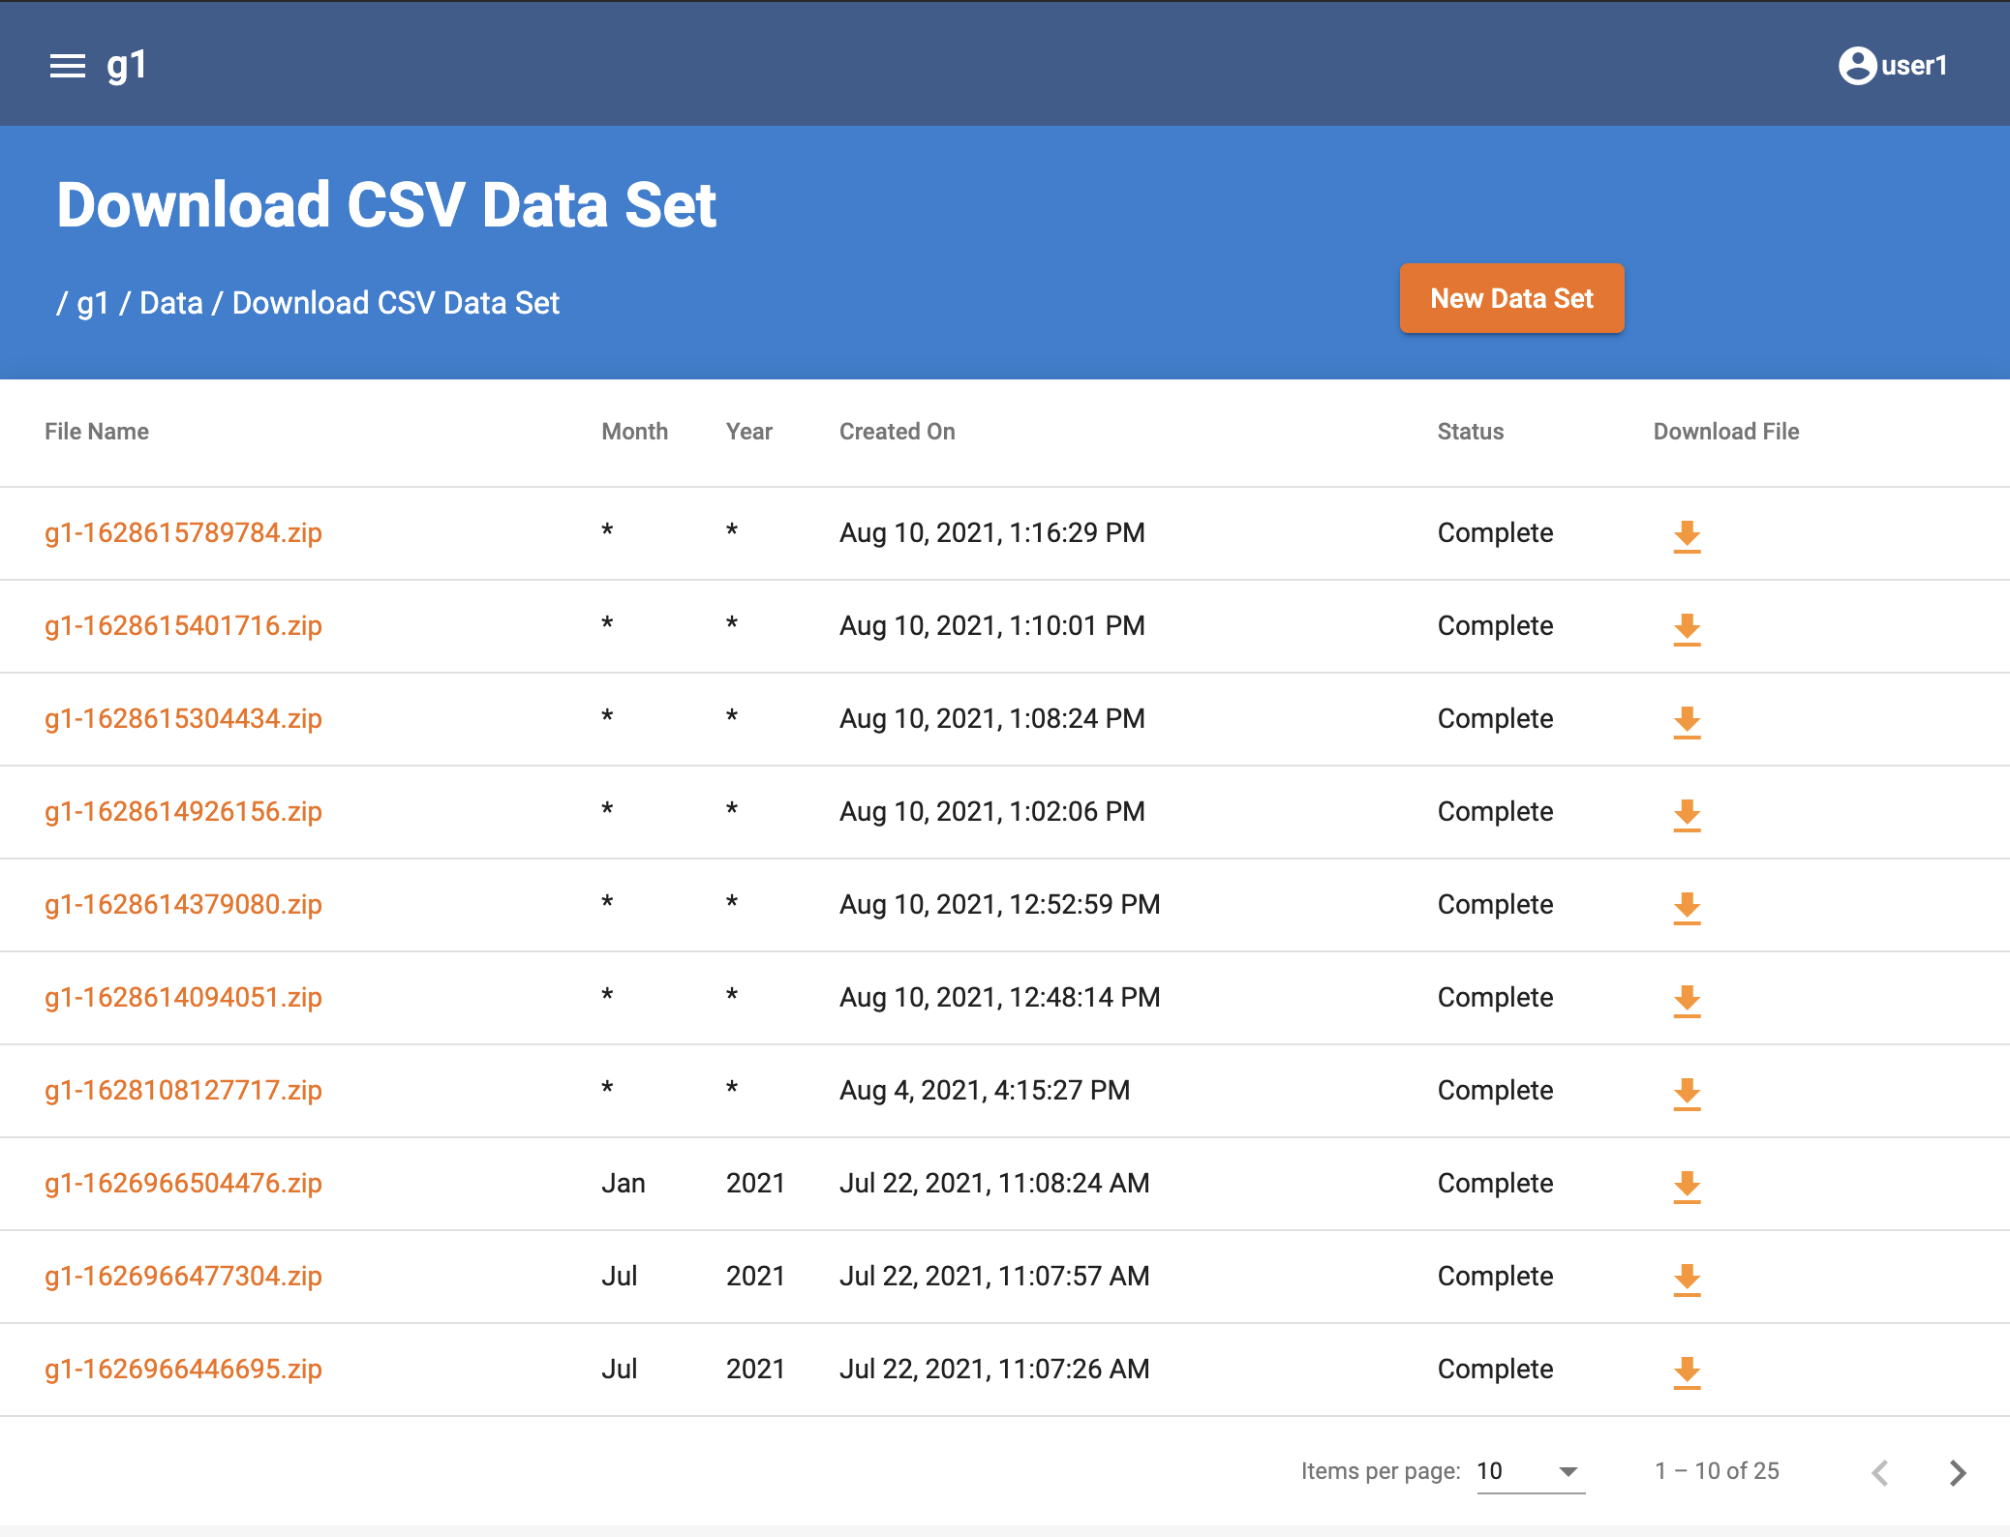Click the New Data Set button
Screen dimensions: 2010x1537
1511,298
